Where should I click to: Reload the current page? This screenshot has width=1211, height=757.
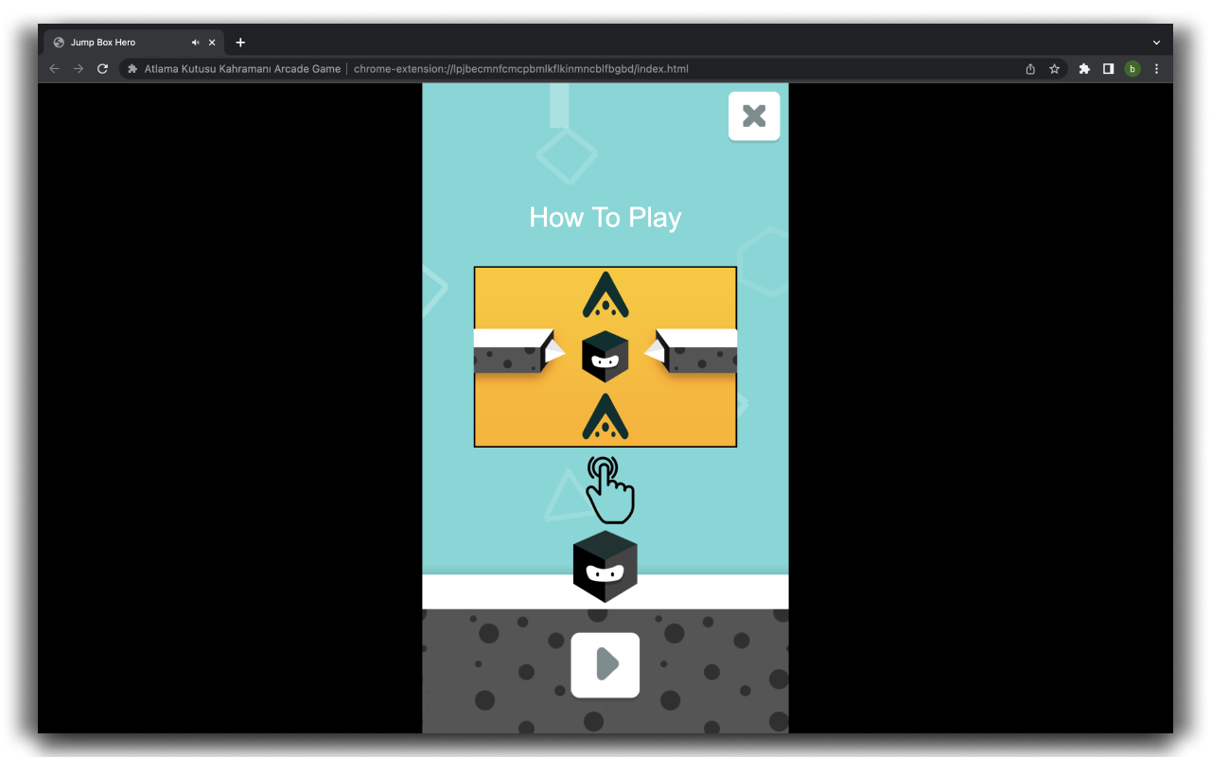click(x=102, y=68)
